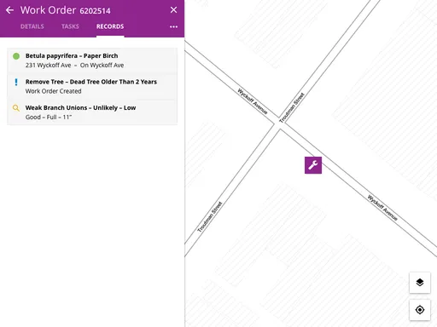
Task: Click the Good - Full - 11" details text
Action: (x=49, y=118)
